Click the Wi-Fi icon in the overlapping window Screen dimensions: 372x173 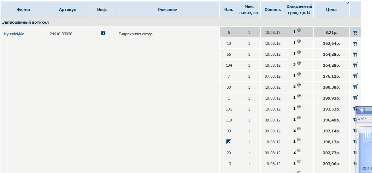pos(362,111)
